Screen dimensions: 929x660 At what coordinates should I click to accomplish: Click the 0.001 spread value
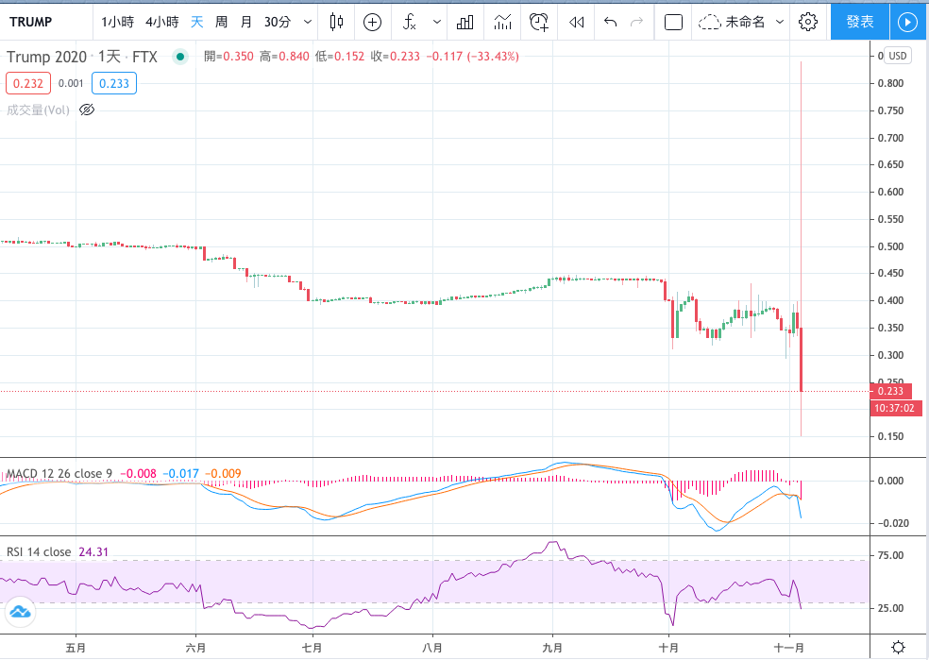point(71,83)
